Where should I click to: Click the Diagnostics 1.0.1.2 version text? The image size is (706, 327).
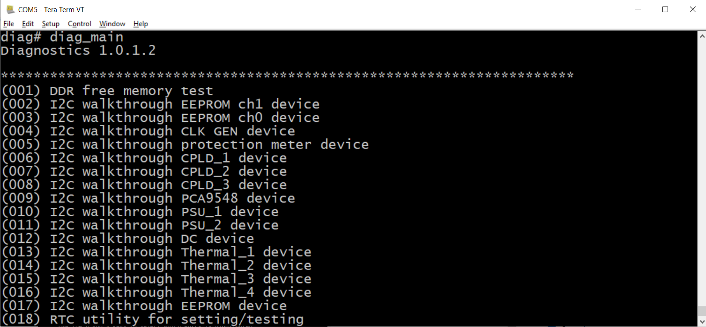coord(78,50)
